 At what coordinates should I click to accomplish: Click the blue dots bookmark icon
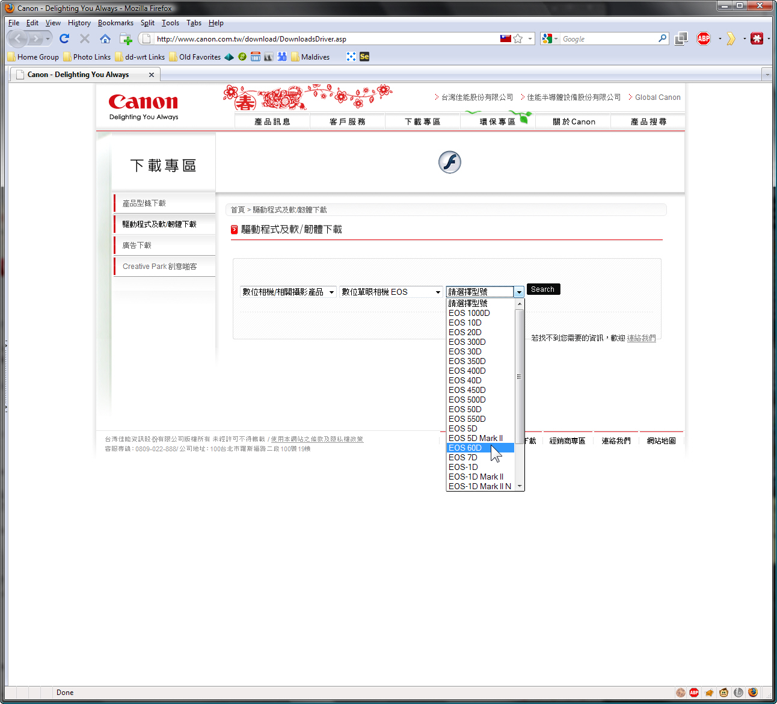[x=351, y=57]
